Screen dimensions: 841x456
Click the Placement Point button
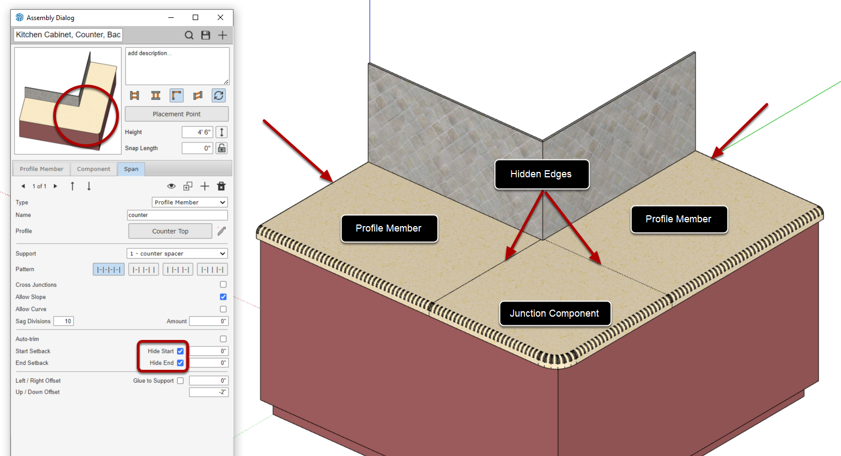[x=176, y=114]
